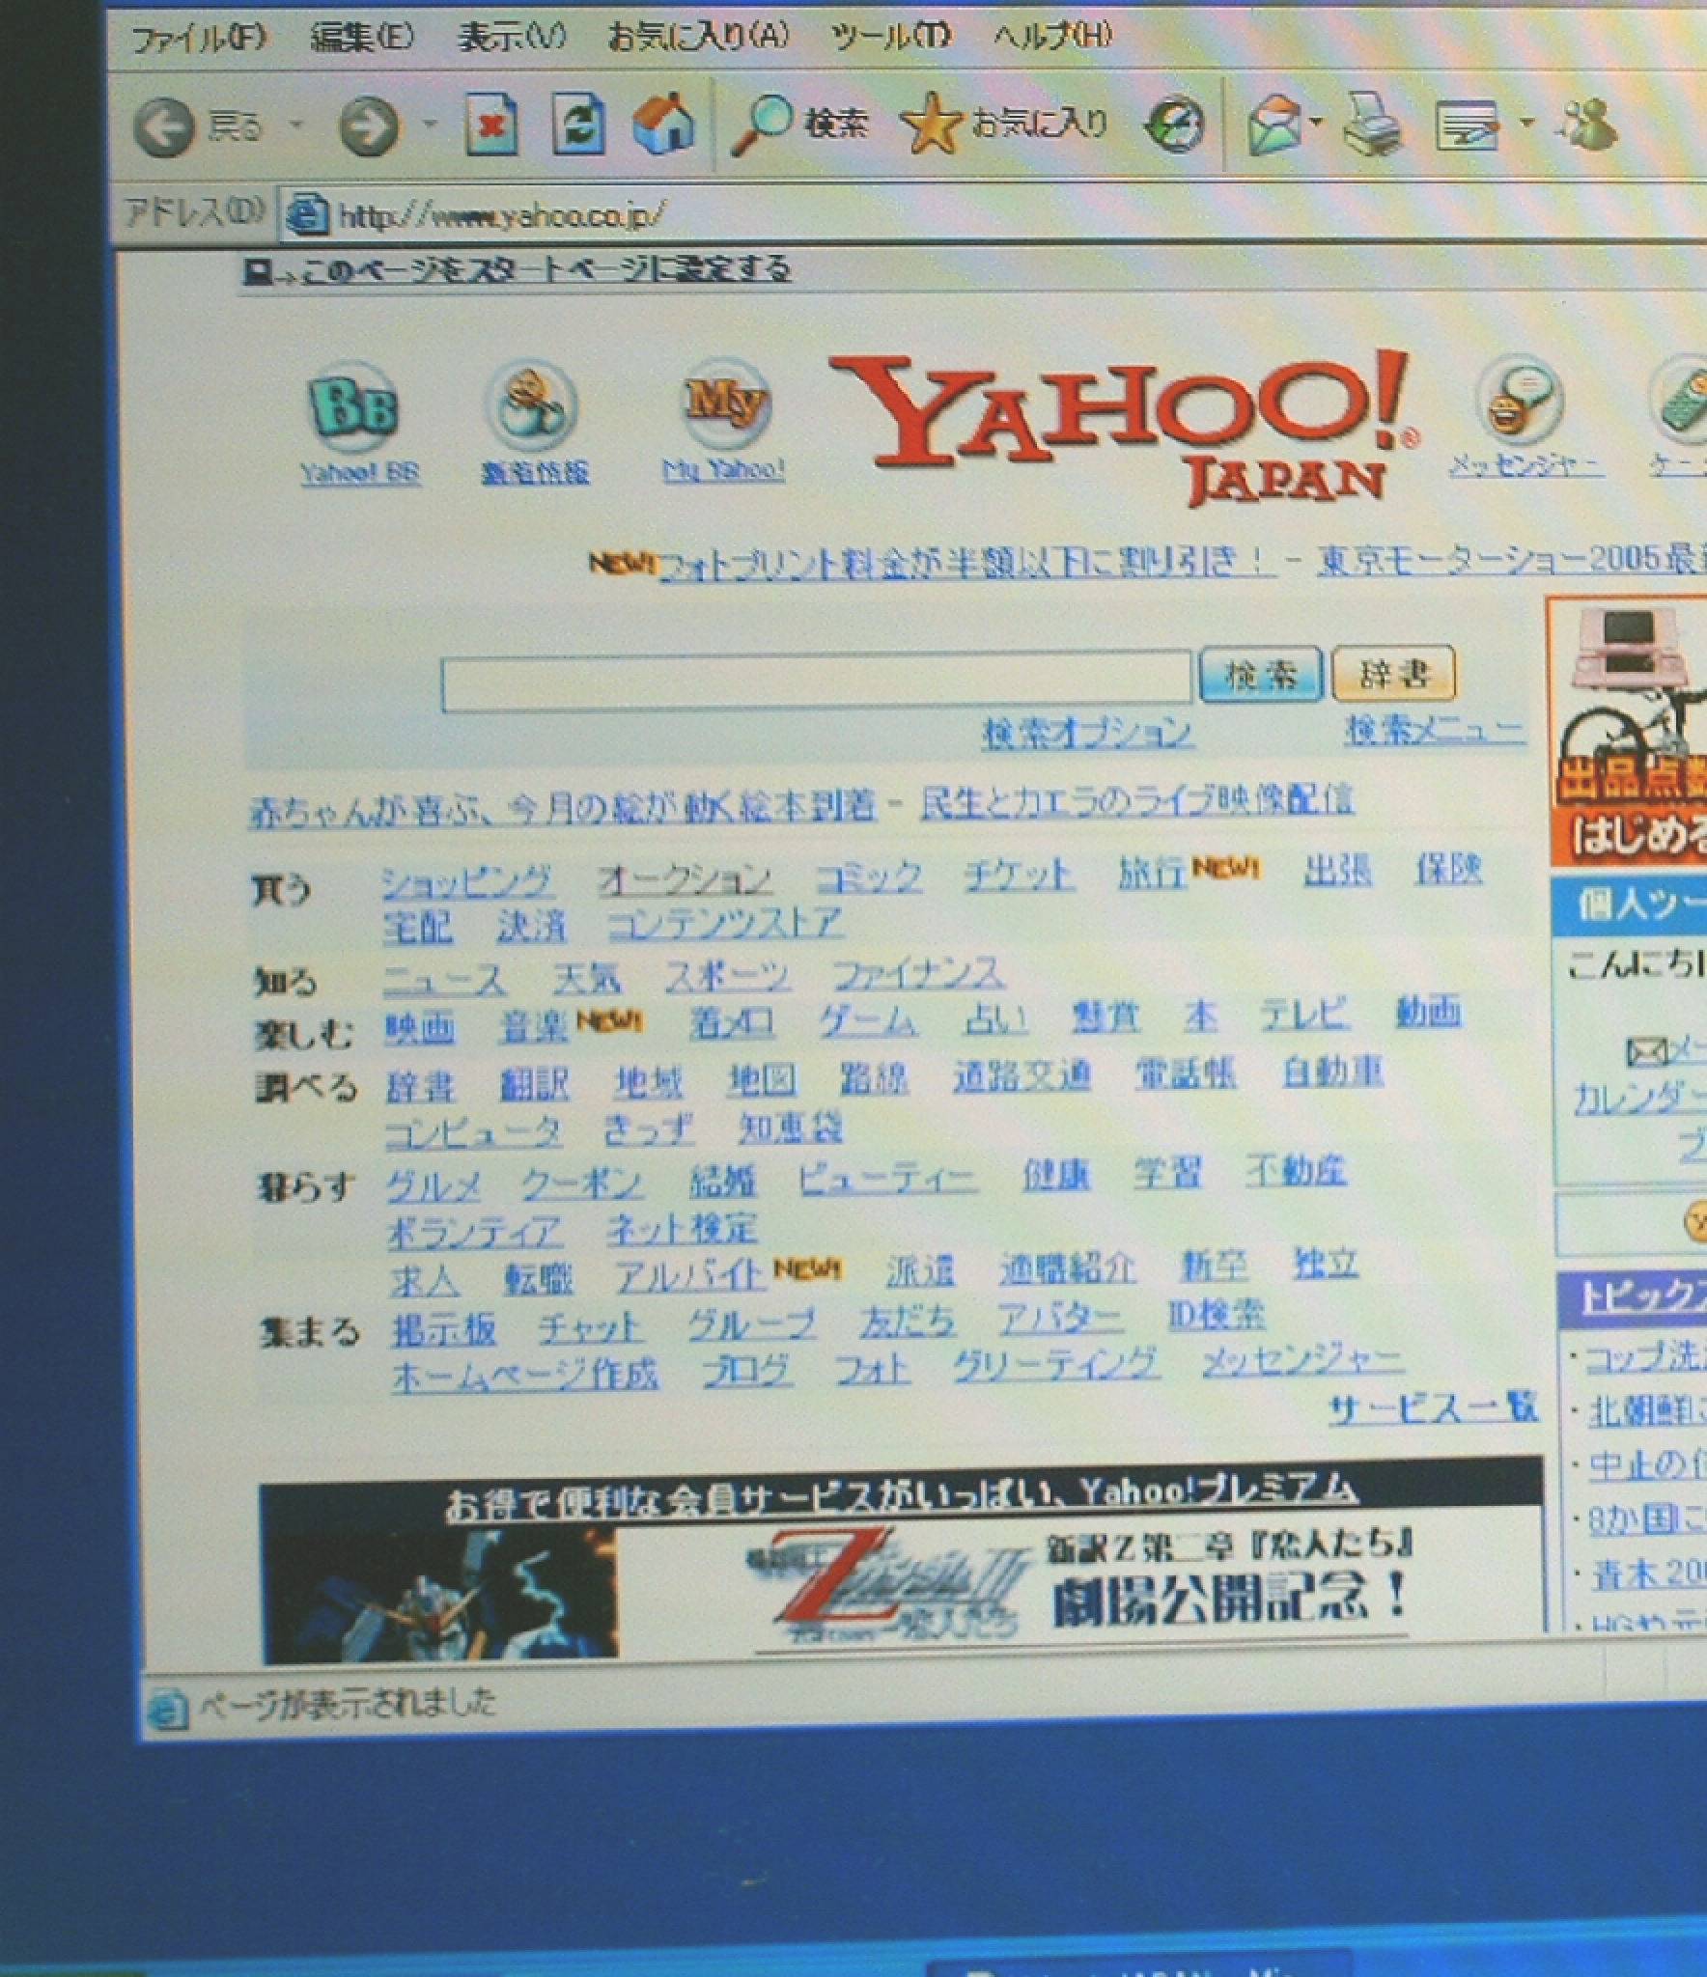The height and width of the screenshot is (1977, 1707).
Task: Open the 検索オプション link
Action: [1087, 733]
